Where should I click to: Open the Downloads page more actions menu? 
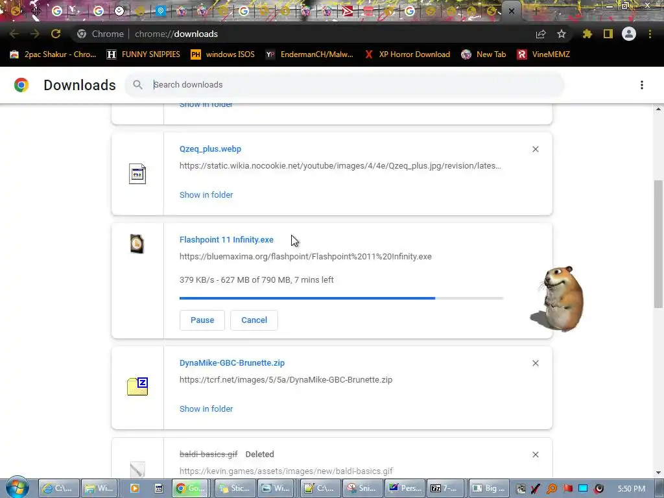pos(642,85)
